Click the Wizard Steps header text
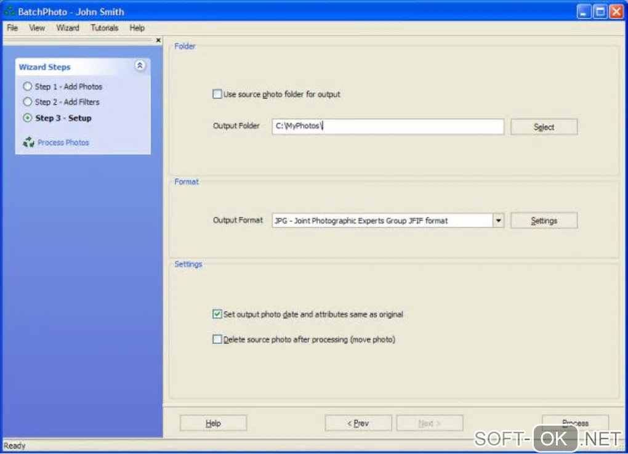The width and height of the screenshot is (628, 454). (x=44, y=67)
